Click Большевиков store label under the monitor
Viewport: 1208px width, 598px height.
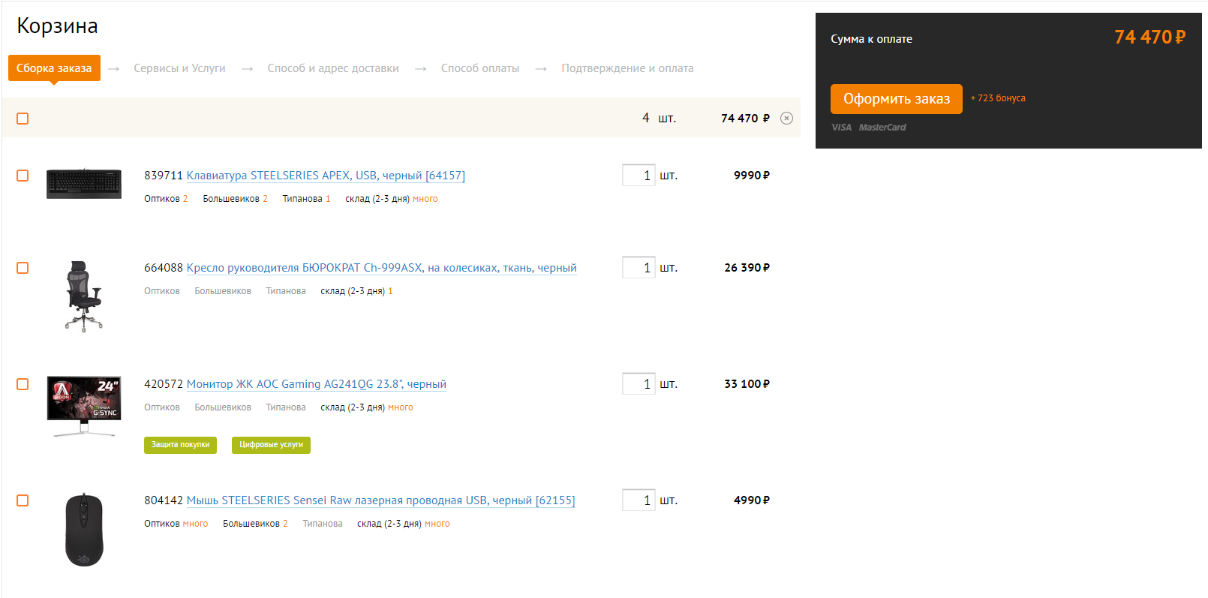click(223, 407)
